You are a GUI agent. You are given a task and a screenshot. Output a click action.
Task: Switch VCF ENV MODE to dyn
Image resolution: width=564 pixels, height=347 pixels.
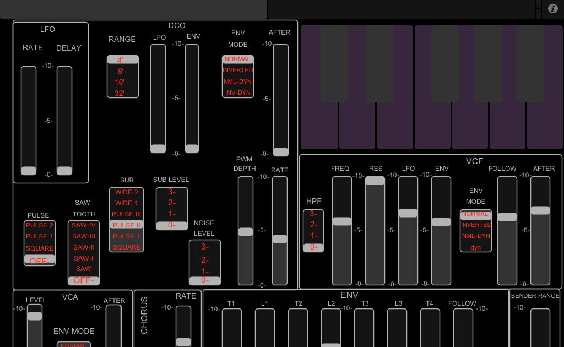[x=475, y=247]
